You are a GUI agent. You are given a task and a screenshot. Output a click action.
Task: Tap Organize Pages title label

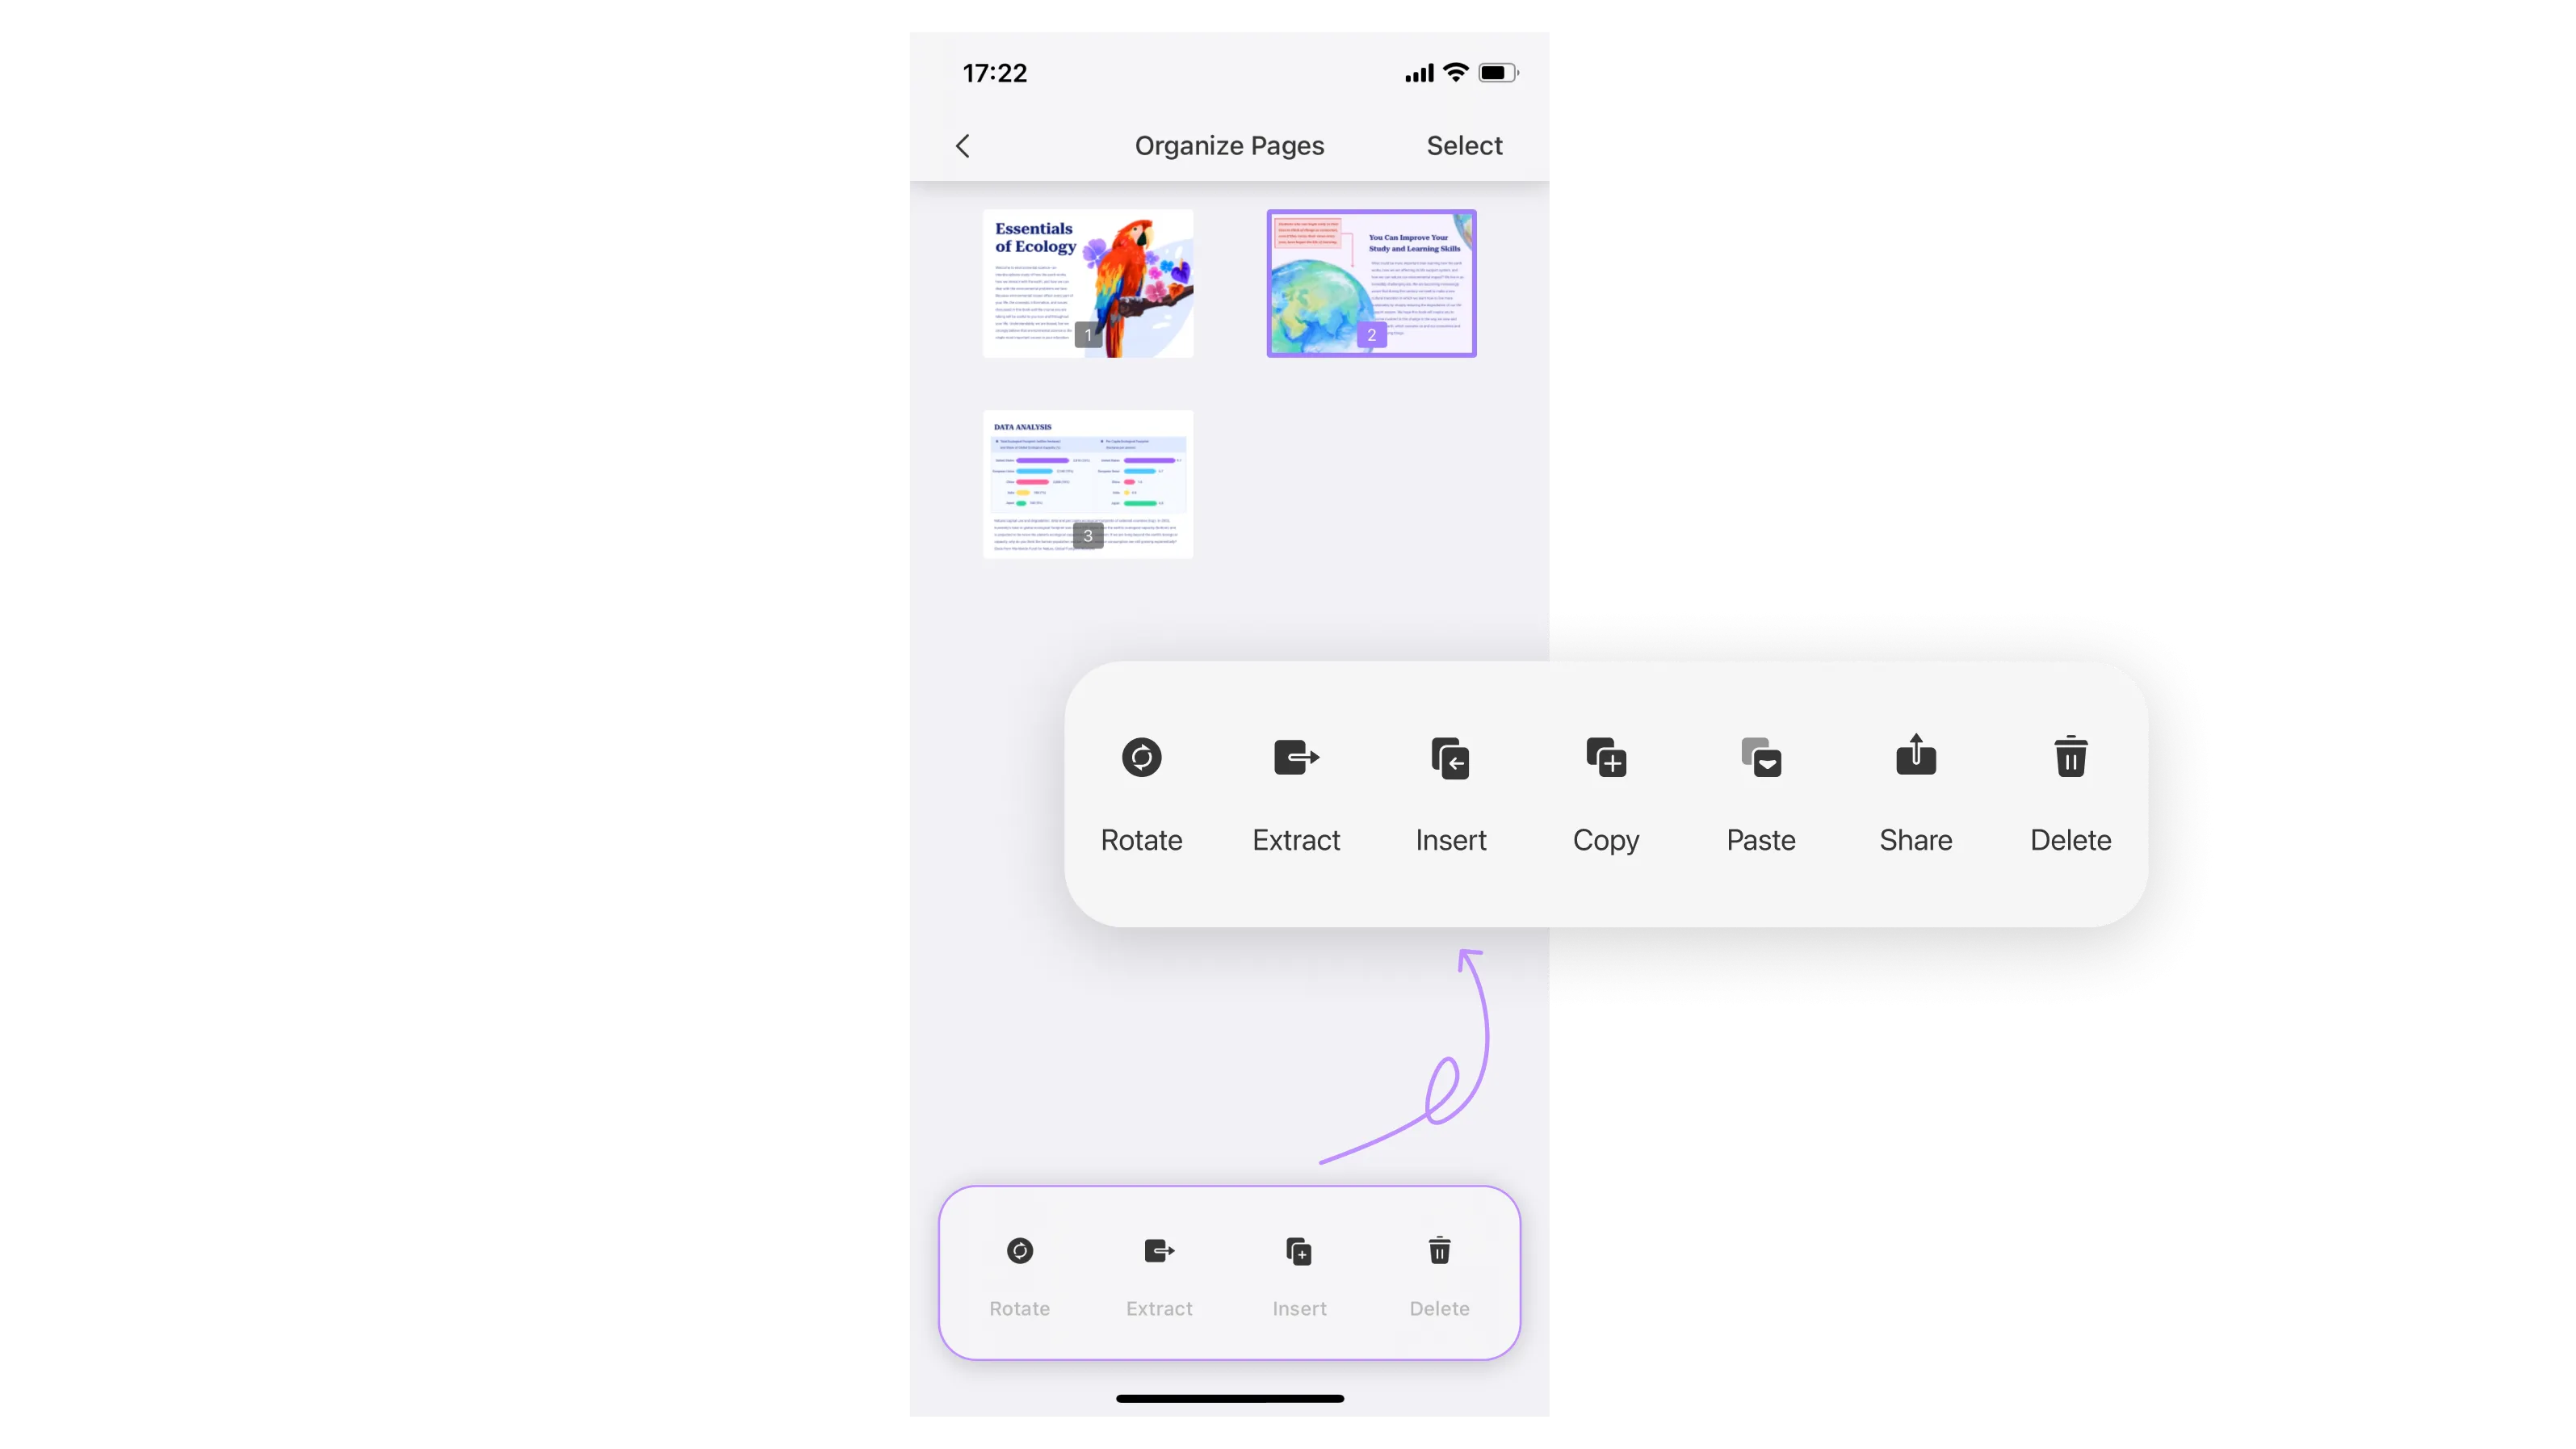pos(1228,145)
